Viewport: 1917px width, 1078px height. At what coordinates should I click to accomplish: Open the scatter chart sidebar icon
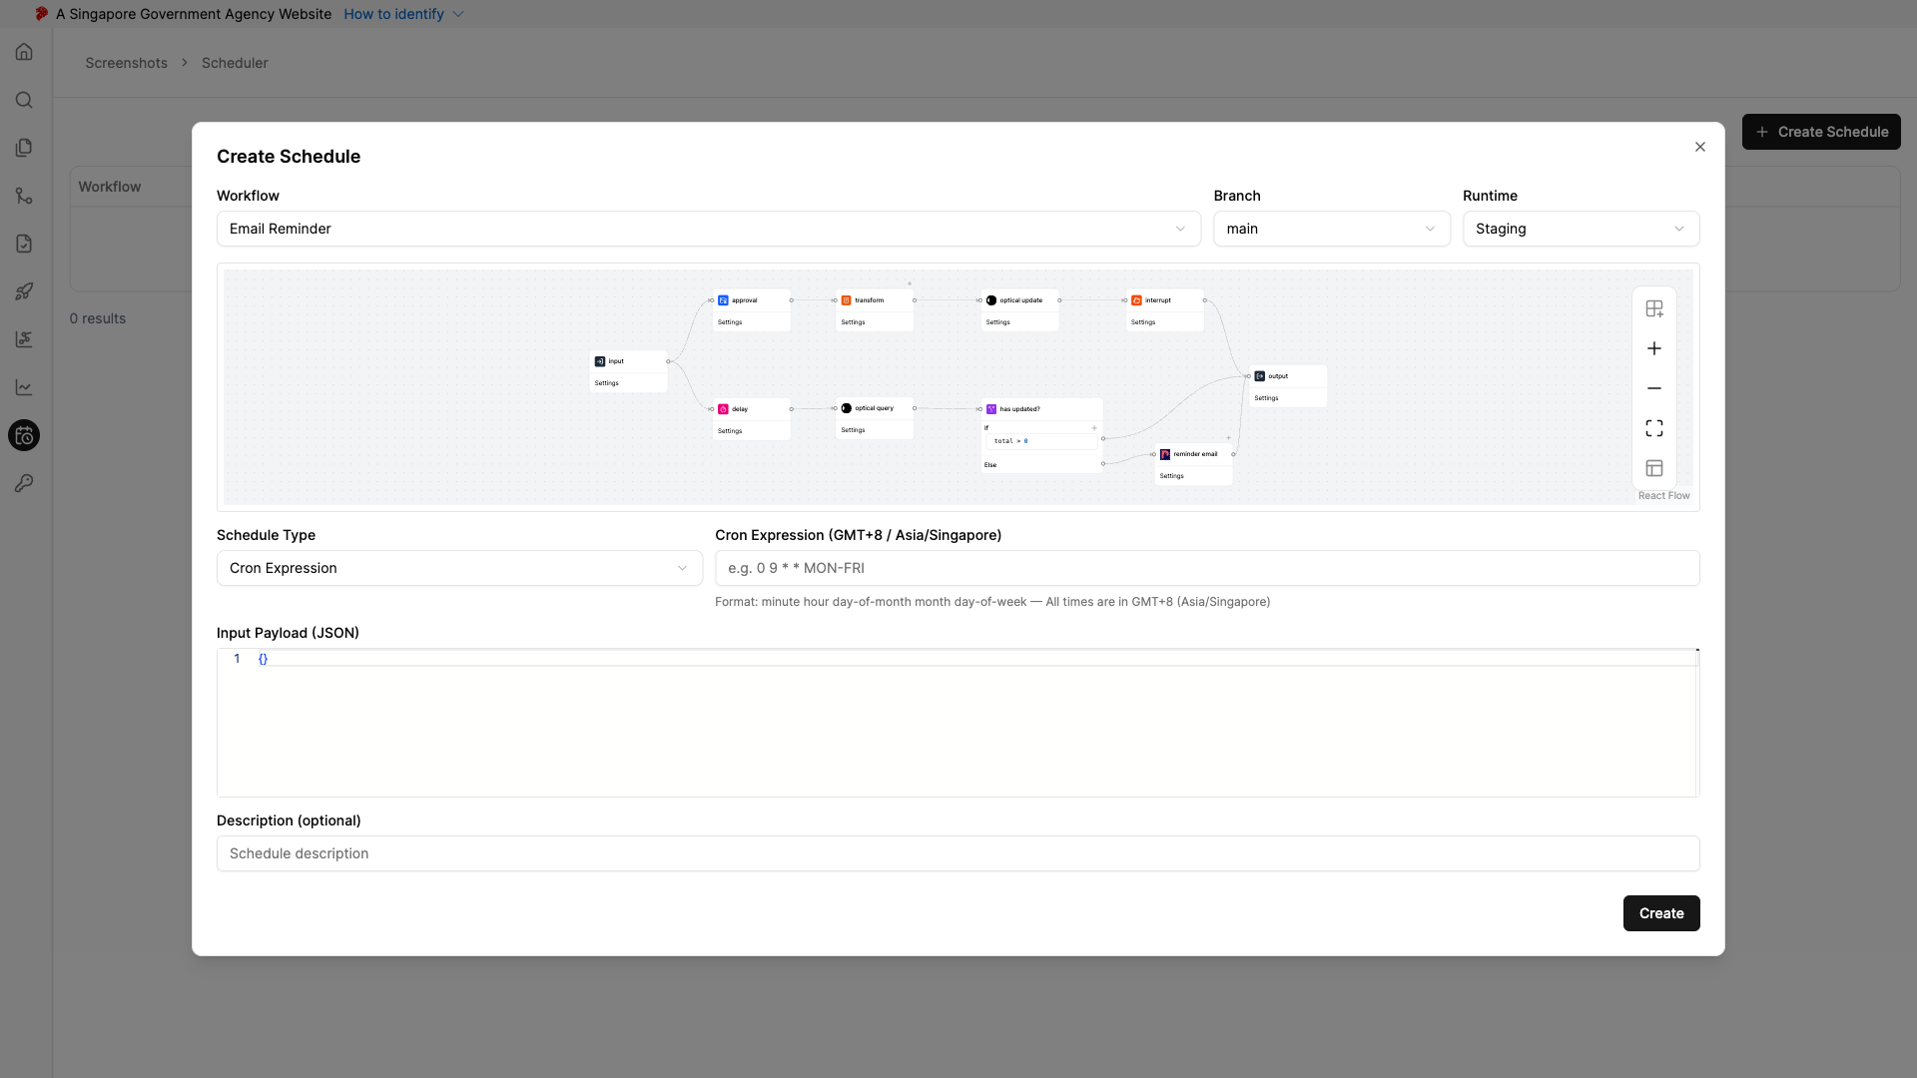coord(24,339)
